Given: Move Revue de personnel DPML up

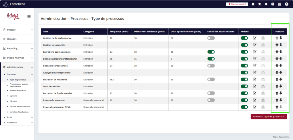Looking at the screenshot, I should (x=277, y=107).
